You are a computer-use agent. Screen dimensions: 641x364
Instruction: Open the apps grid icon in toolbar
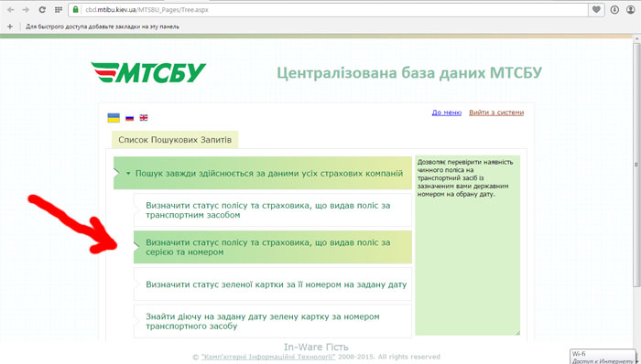point(59,10)
